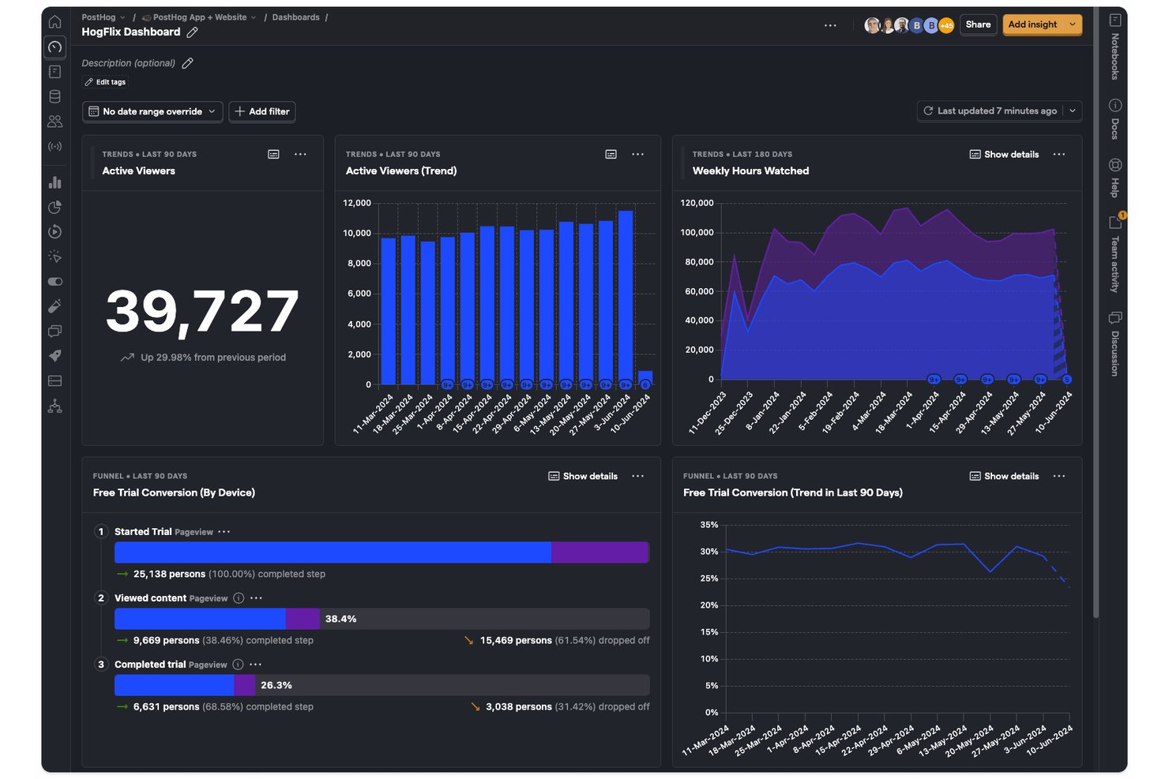The width and height of the screenshot is (1169, 779).
Task: Open the Early access rocket icon
Action: coord(55,356)
